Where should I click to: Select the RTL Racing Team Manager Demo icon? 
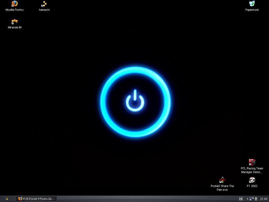coord(252,162)
